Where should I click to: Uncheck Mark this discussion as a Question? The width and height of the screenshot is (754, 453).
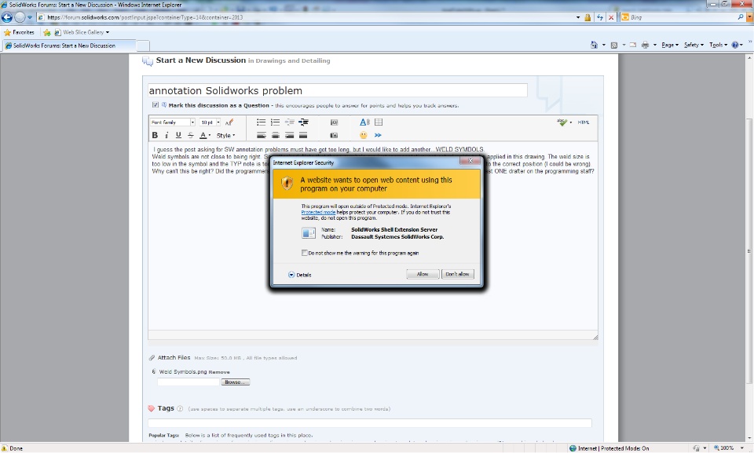coord(156,105)
